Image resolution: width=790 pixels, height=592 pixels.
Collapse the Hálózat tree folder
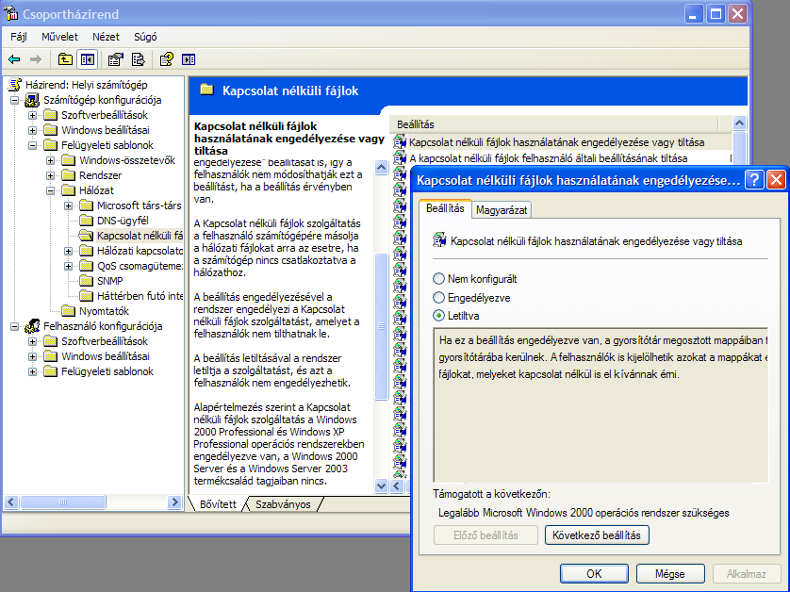pyautogui.click(x=51, y=190)
